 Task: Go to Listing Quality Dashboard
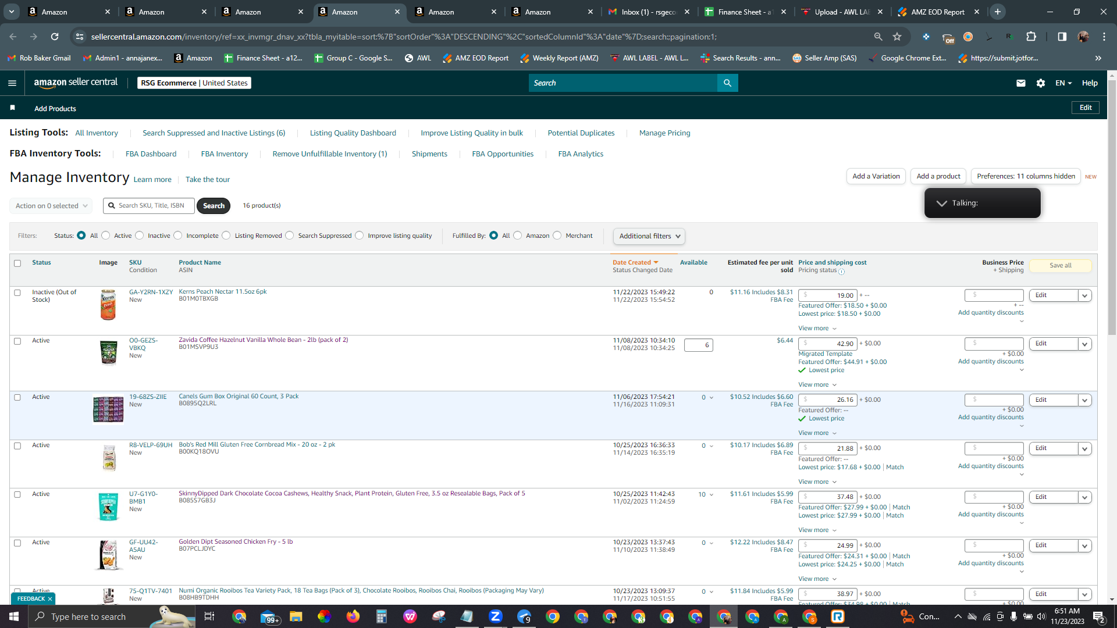point(353,133)
